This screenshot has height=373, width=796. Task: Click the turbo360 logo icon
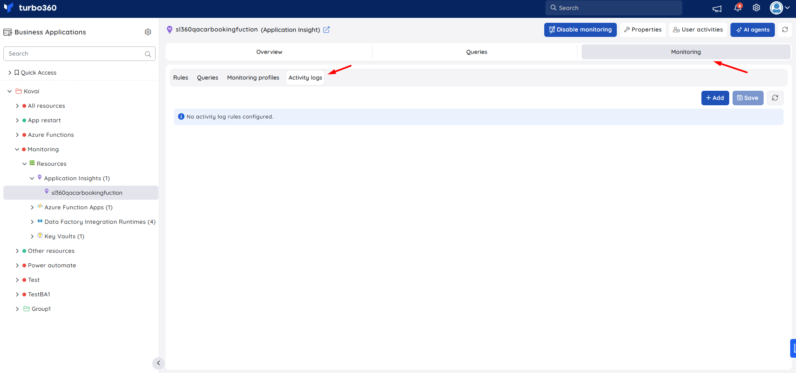pos(8,7)
